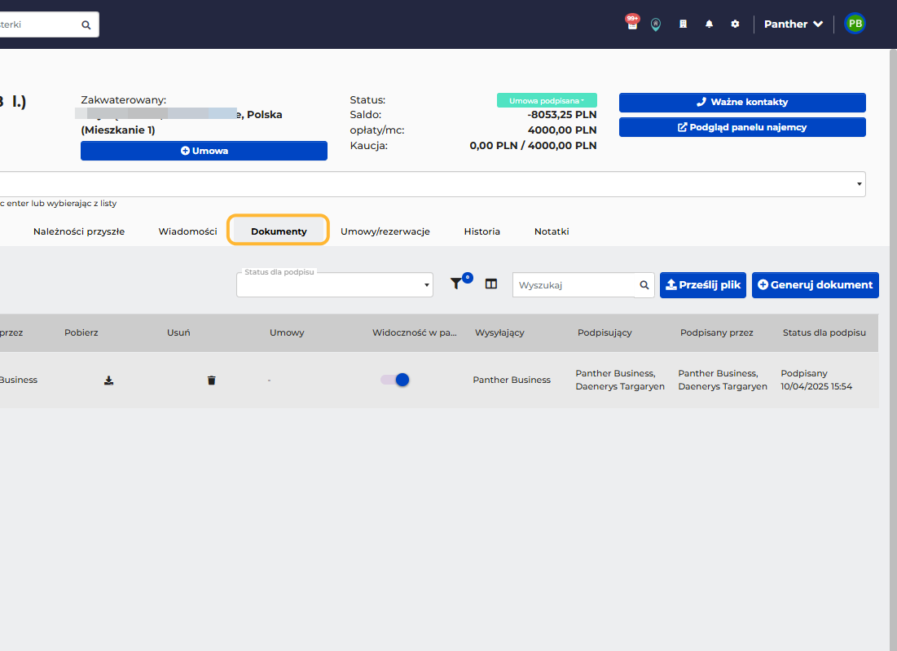Expand the wide tag selection dropdown arrow
Image resolution: width=897 pixels, height=651 pixels.
[x=860, y=184]
